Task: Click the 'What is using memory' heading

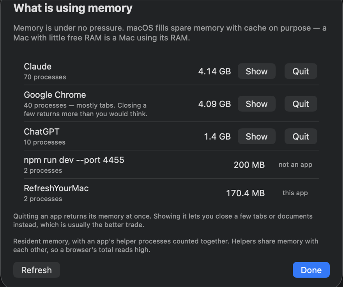Action: point(73,8)
